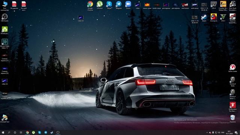This screenshot has height=135, width=240.
Task: Open the Этот компьютер desktop icon
Action: [4, 6]
